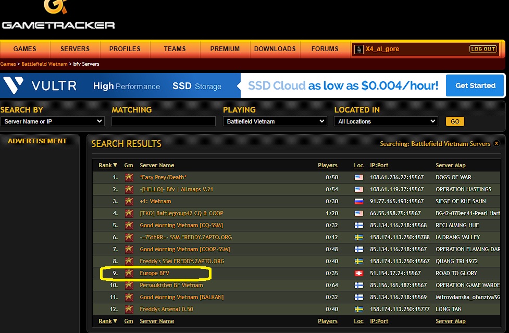Click Swedish flag for -=75thRR=- SSM server
Screen dimensions: 509x333
tap(359, 237)
